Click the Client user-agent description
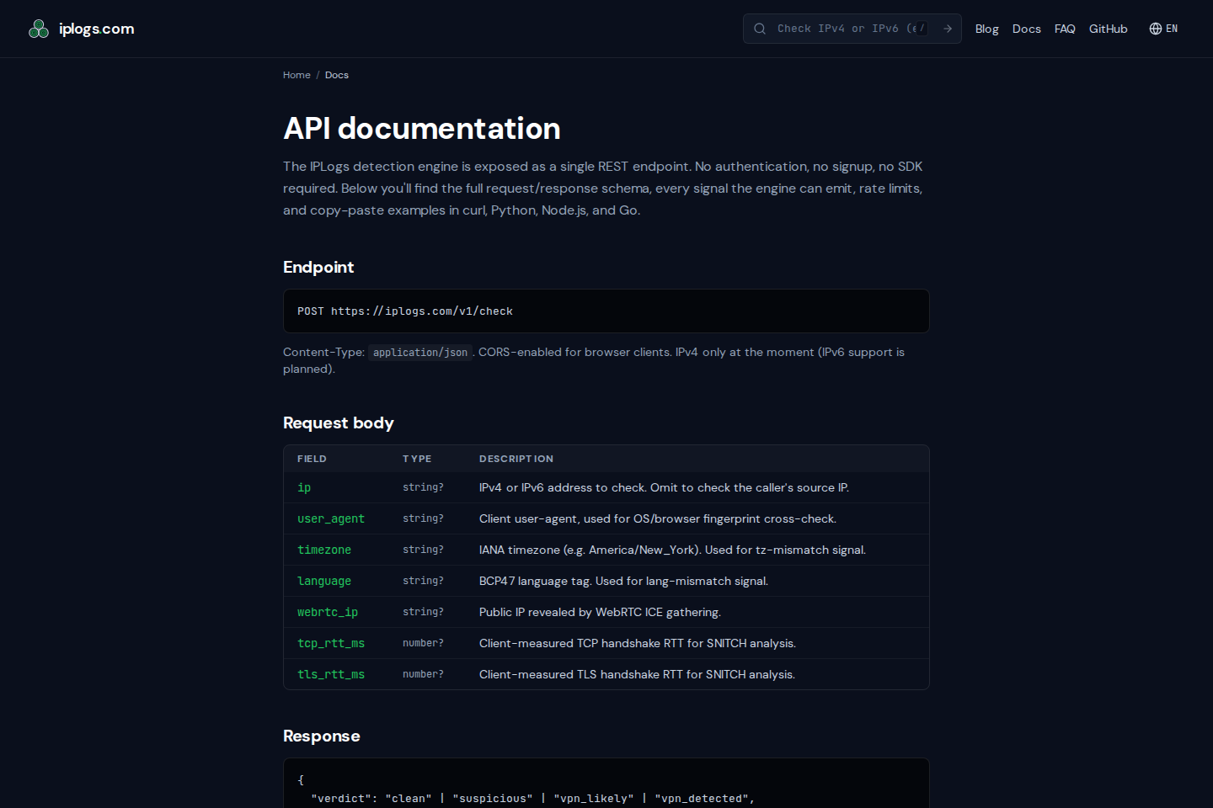 658,519
